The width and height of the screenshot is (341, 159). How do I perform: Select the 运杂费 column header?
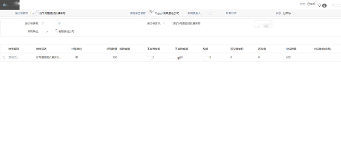point(262,49)
